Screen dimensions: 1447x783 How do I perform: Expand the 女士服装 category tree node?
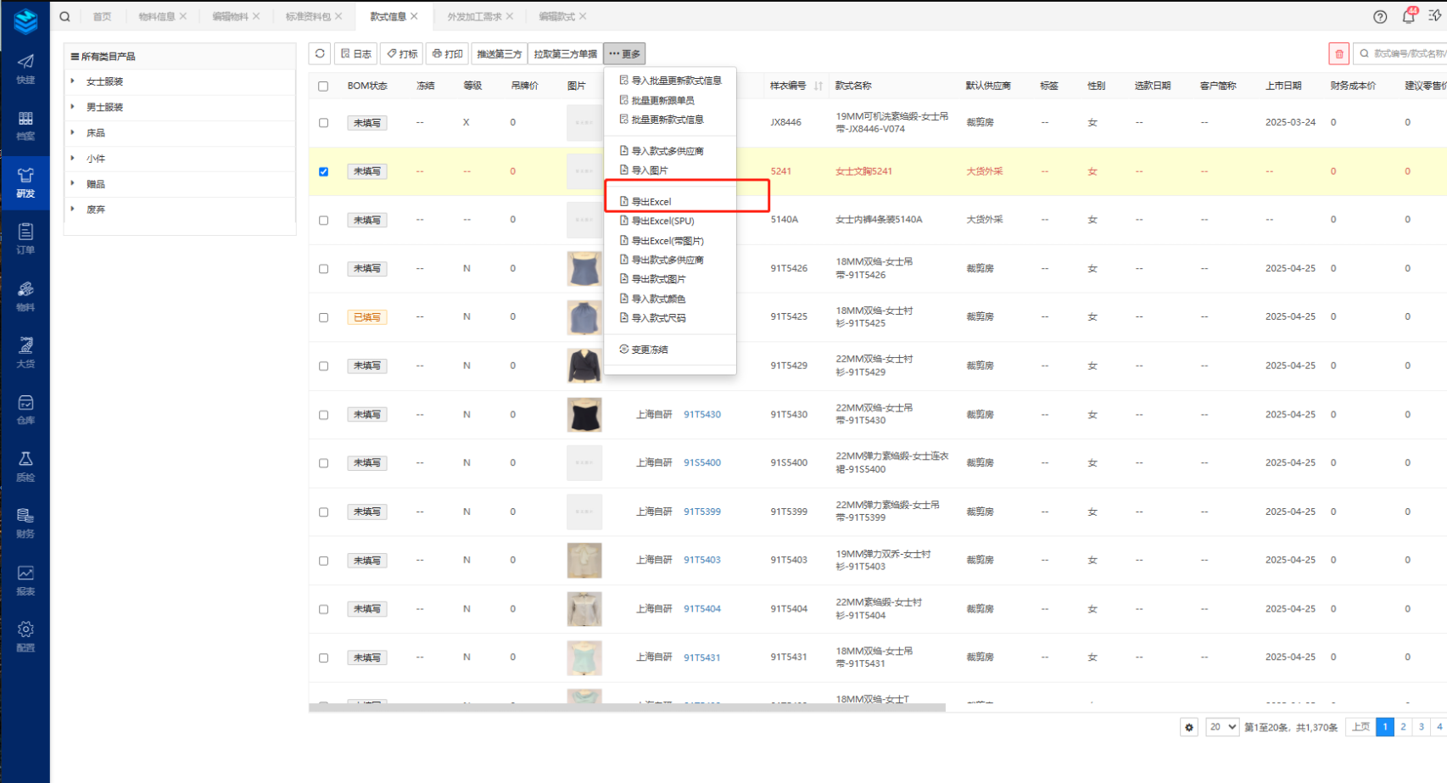tap(73, 81)
